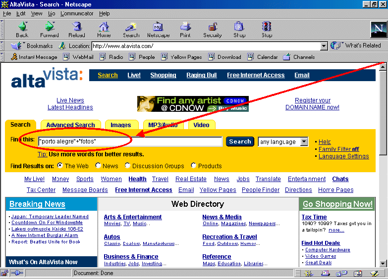This screenshot has width=388, height=279.
Task: Open the Edit menu
Action: point(21,13)
